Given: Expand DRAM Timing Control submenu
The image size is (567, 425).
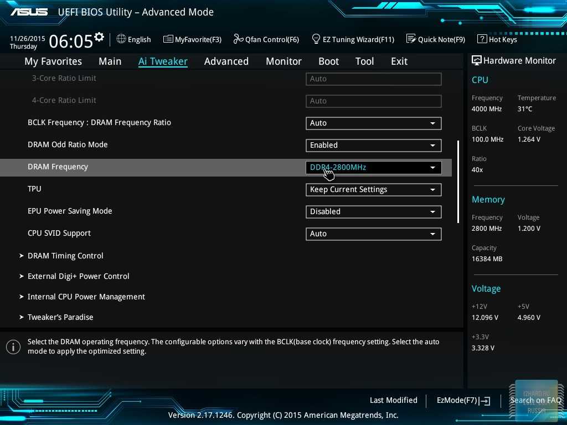Looking at the screenshot, I should (x=65, y=256).
